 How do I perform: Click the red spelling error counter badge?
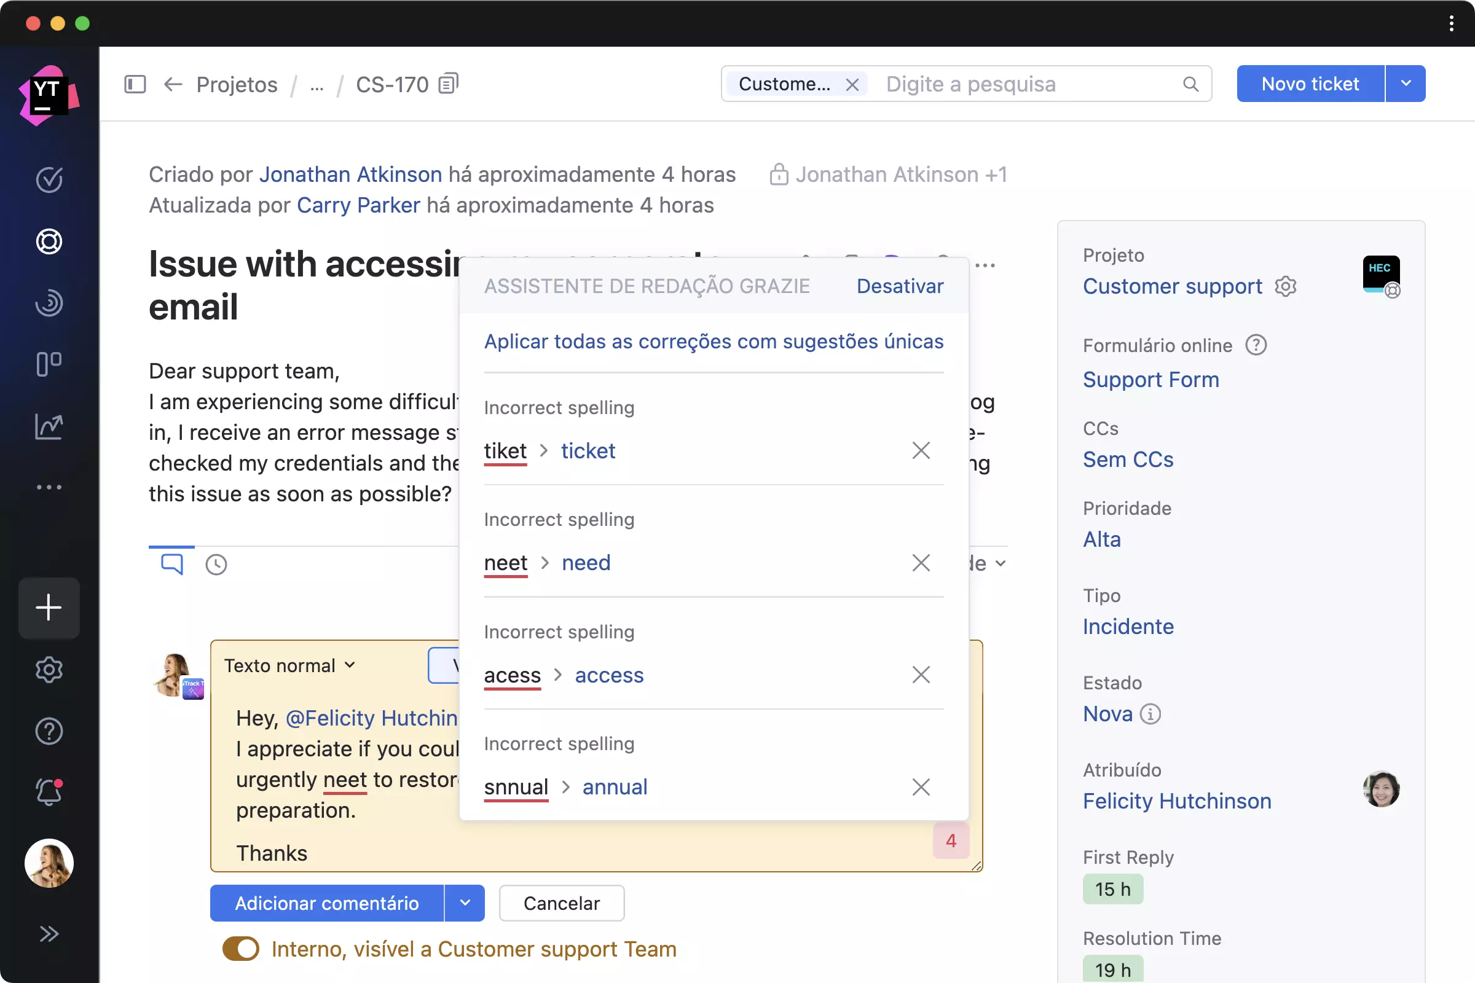[x=951, y=840]
